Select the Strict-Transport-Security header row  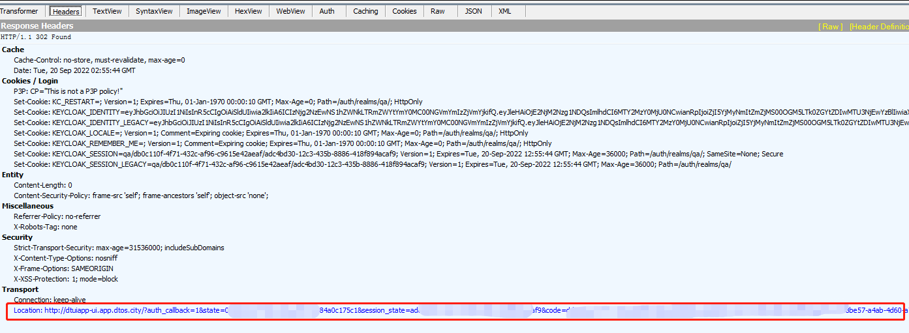(x=119, y=248)
